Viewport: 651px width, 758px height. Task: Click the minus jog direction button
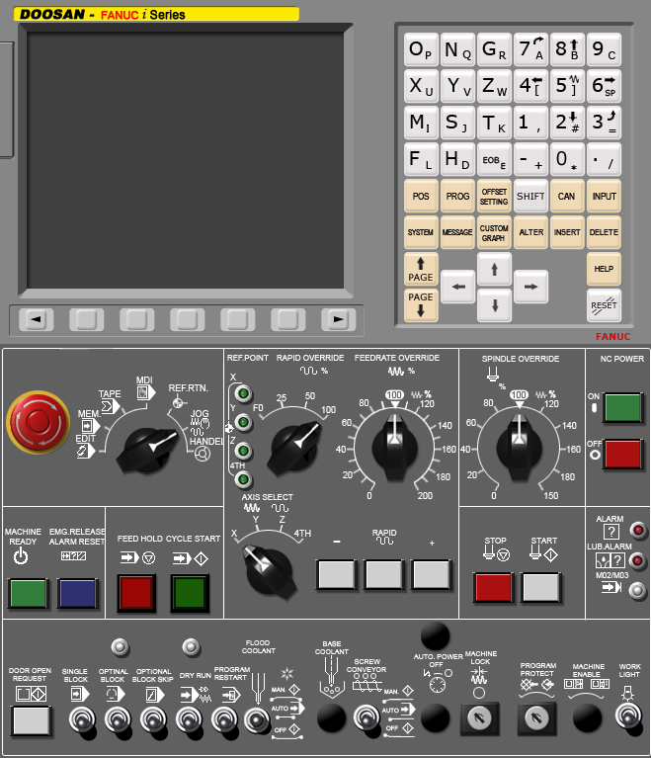(337, 574)
